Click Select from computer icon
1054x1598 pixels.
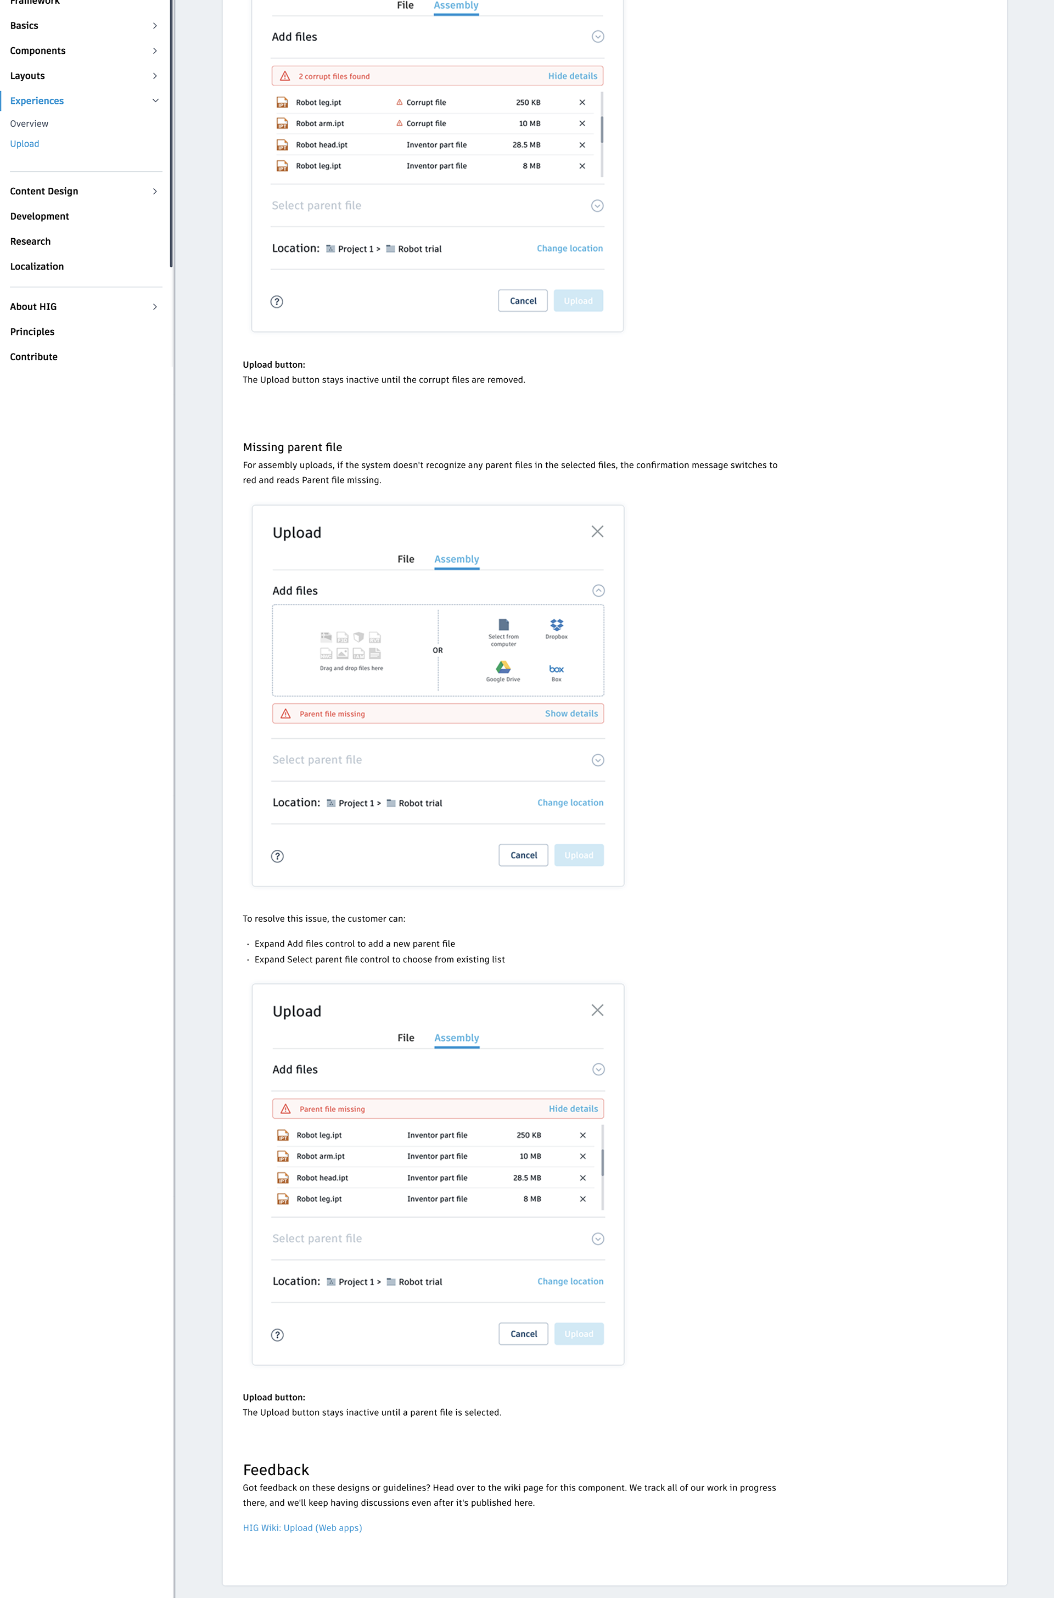[503, 624]
